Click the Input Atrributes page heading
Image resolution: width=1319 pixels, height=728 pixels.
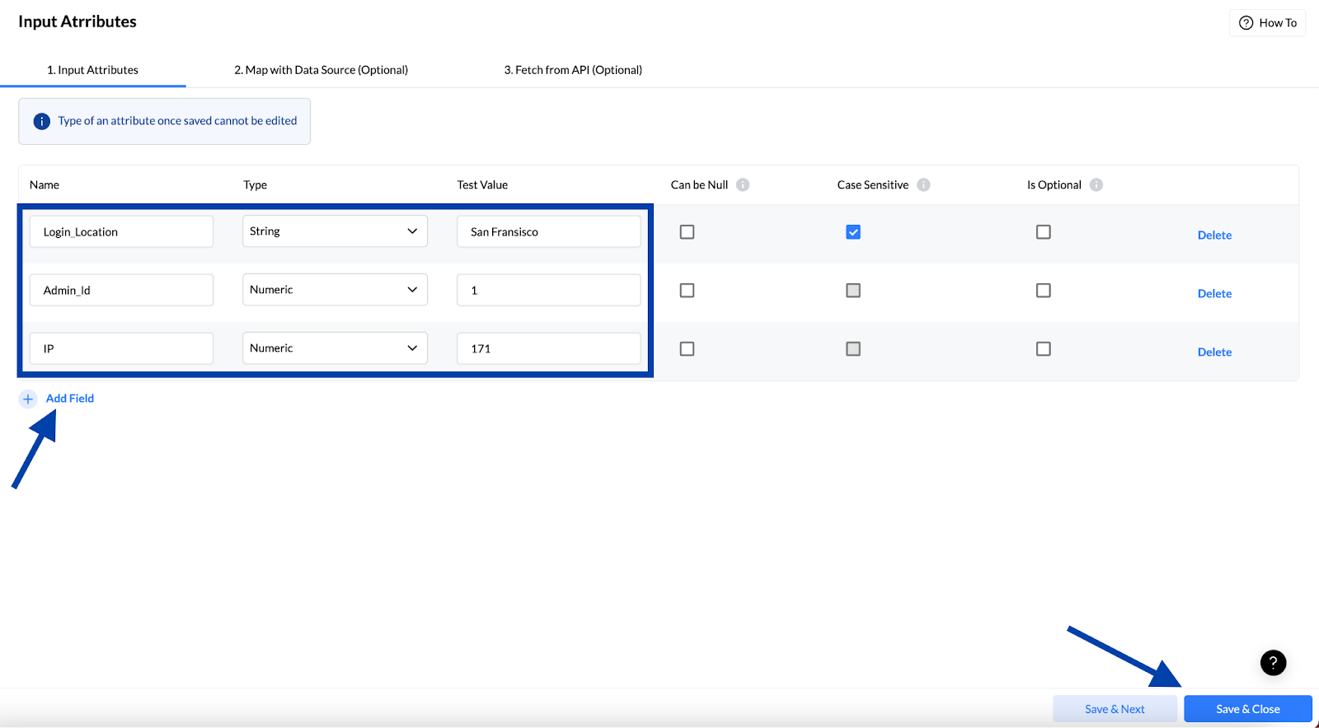[x=77, y=22]
